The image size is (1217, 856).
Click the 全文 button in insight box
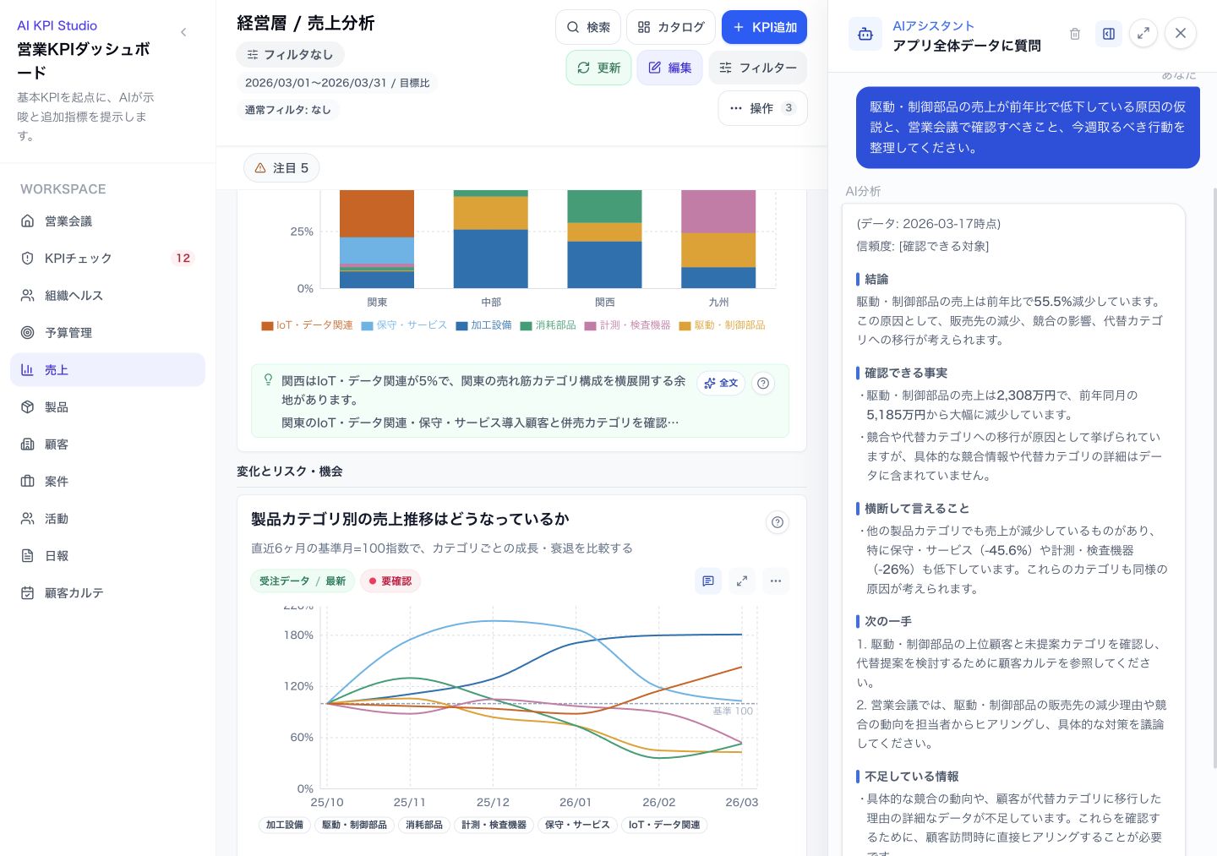point(721,383)
